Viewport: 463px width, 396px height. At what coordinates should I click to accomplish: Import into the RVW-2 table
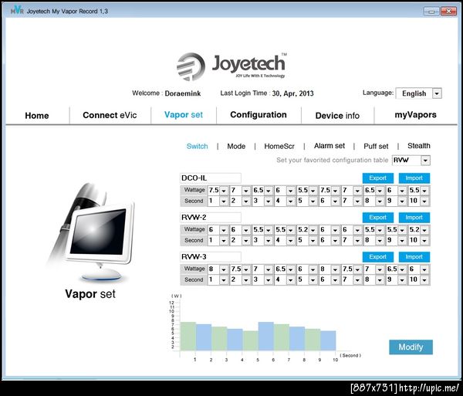(x=414, y=218)
